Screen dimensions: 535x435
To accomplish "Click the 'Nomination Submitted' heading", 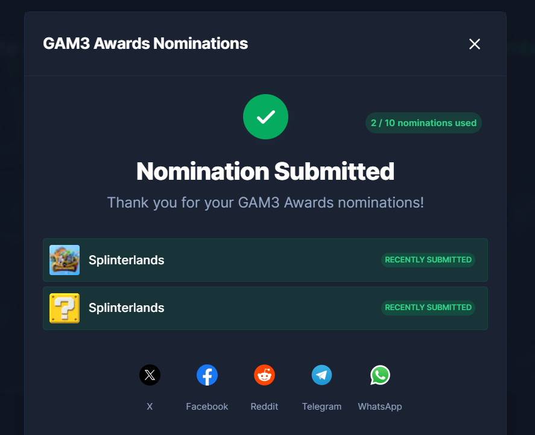I will coord(265,171).
